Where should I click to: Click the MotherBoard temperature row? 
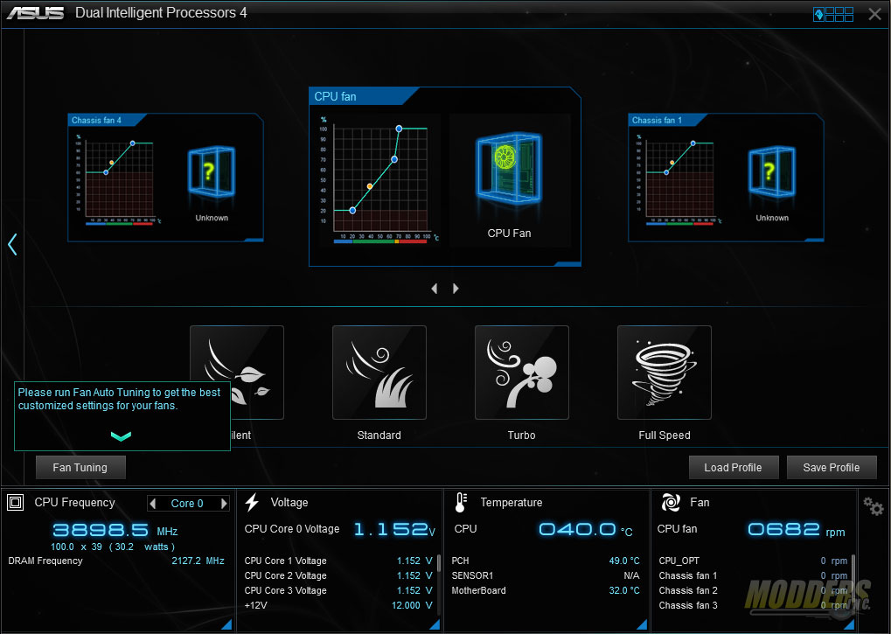coord(546,590)
